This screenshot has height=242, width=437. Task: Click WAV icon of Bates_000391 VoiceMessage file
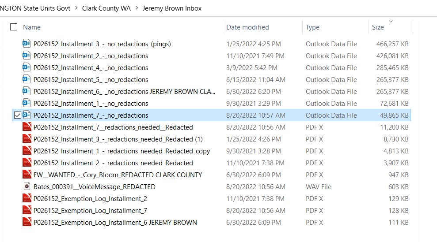click(27, 186)
